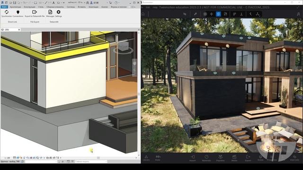Open the Twinmotion Edit menu
The height and width of the screenshot is (170, 303).
(148, 8)
